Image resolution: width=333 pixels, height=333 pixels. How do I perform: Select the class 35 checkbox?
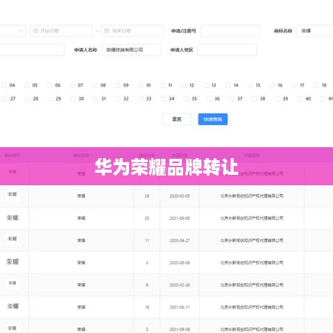pos(186,99)
